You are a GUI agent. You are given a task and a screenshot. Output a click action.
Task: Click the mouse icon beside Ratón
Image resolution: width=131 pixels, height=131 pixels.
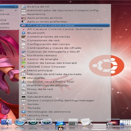pos(24,93)
